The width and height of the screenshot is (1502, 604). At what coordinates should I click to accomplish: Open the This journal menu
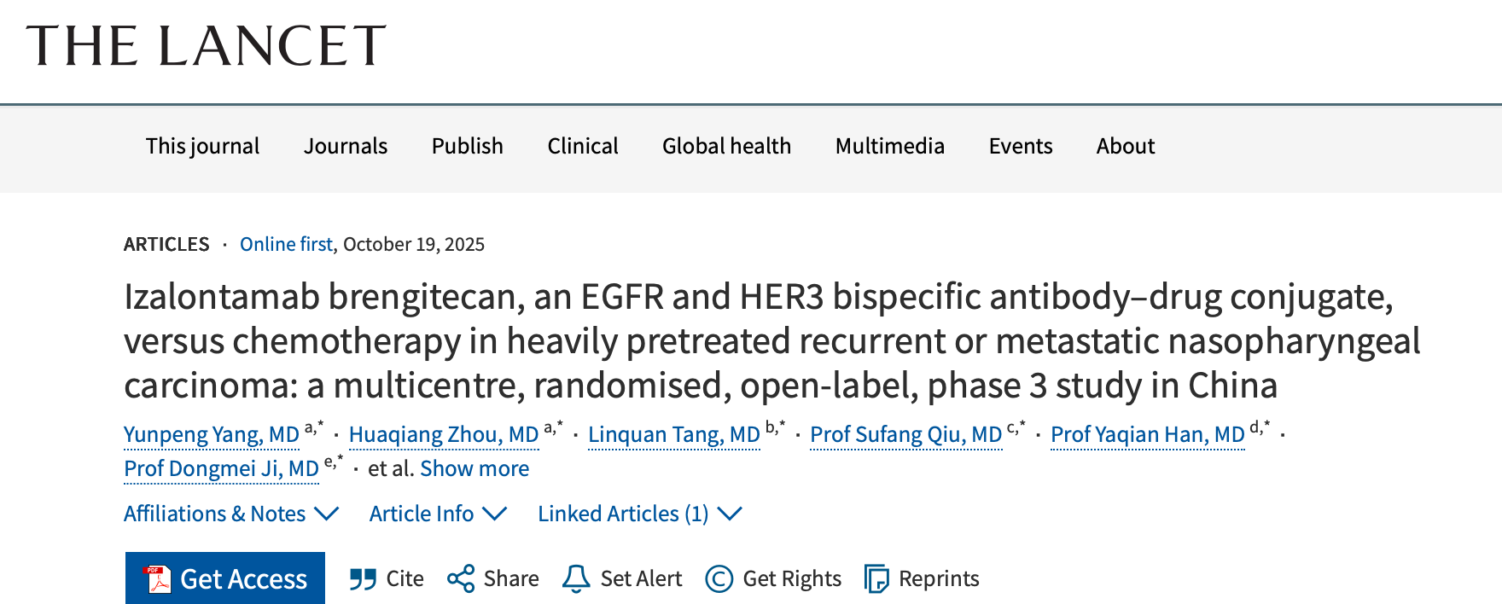click(202, 146)
